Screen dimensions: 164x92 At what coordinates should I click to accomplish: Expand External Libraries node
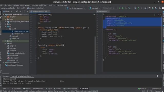[x=3, y=63]
